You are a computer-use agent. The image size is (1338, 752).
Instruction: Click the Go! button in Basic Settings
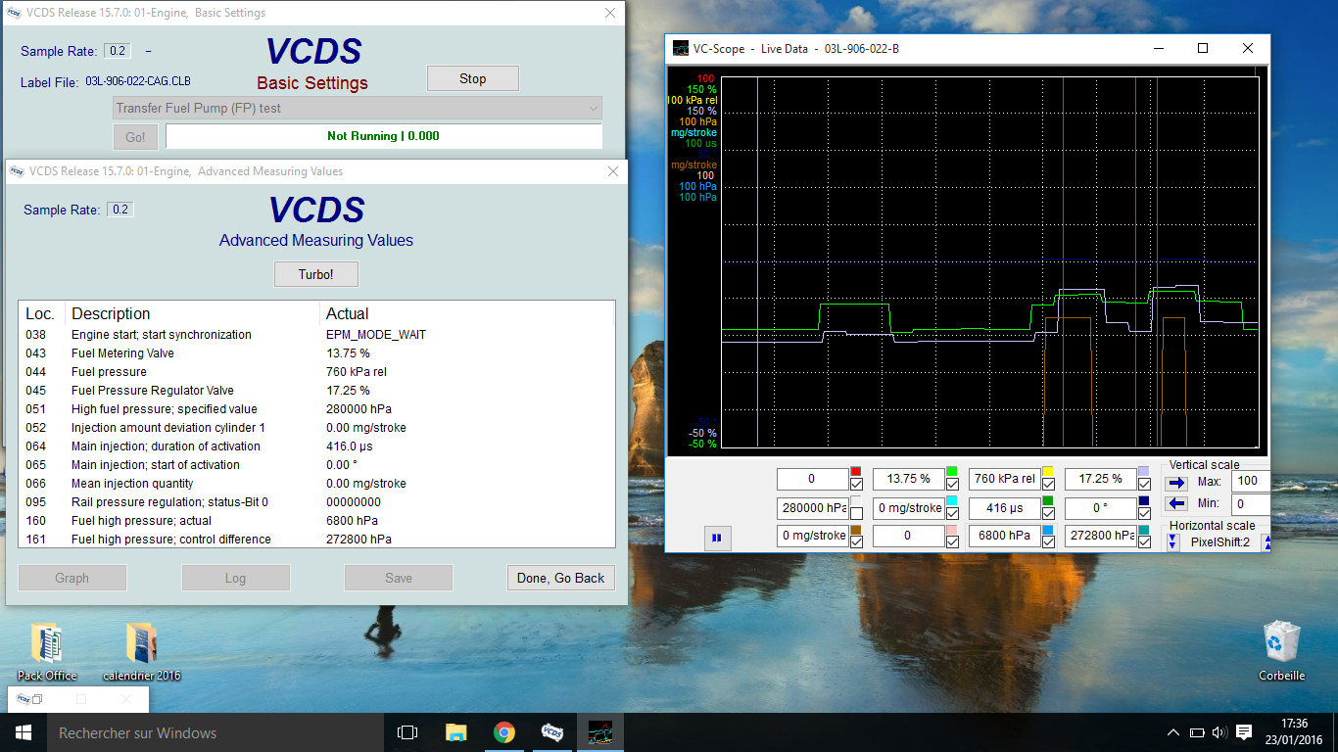tap(135, 137)
